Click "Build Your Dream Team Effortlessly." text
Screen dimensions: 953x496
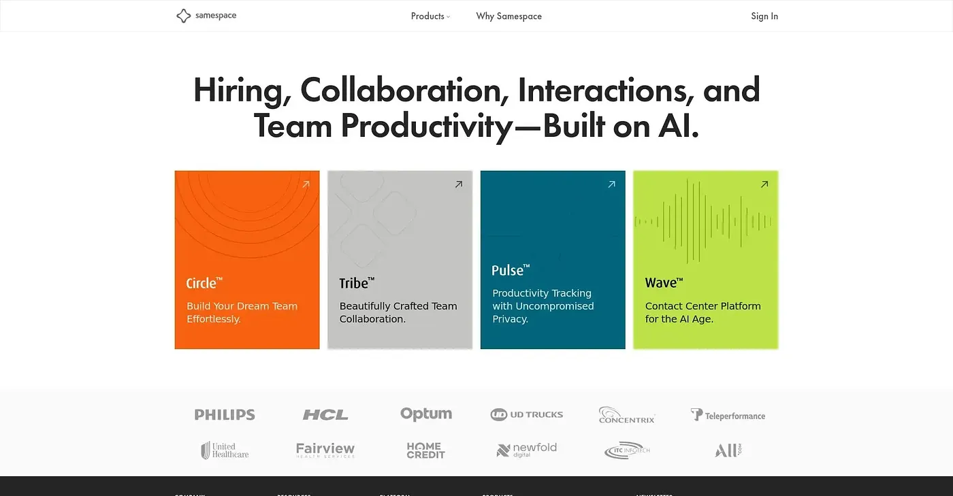tap(242, 312)
